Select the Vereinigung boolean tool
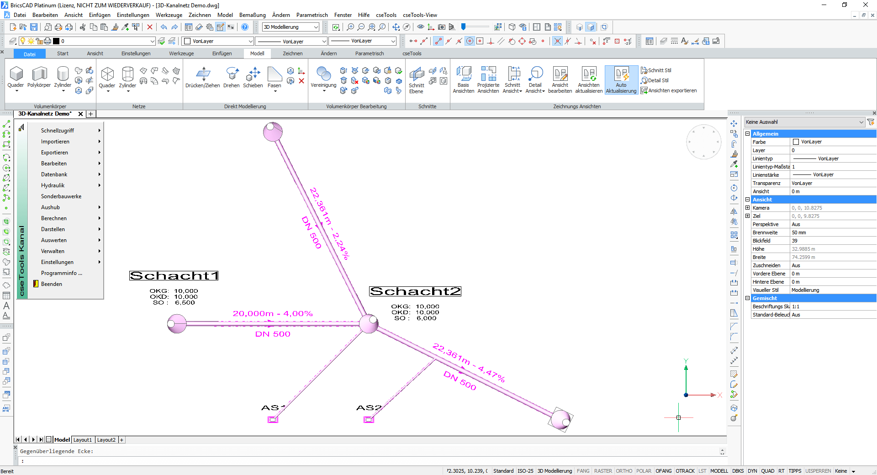Image resolution: width=877 pixels, height=475 pixels. point(323,77)
